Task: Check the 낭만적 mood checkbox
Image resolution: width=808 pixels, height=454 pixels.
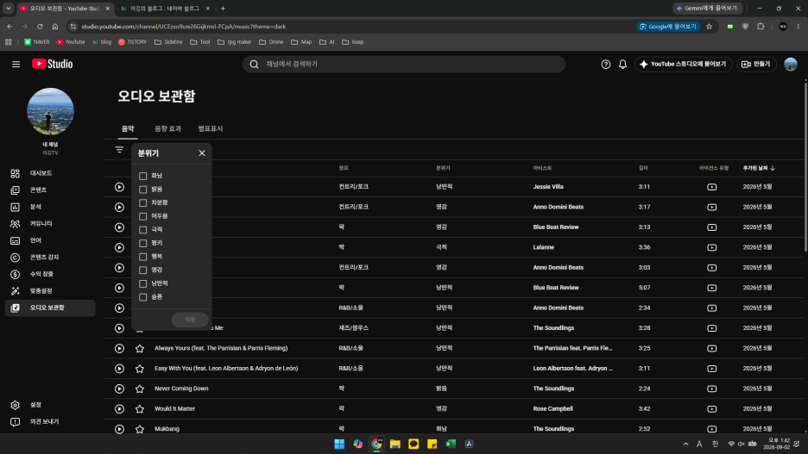Action: (x=142, y=283)
